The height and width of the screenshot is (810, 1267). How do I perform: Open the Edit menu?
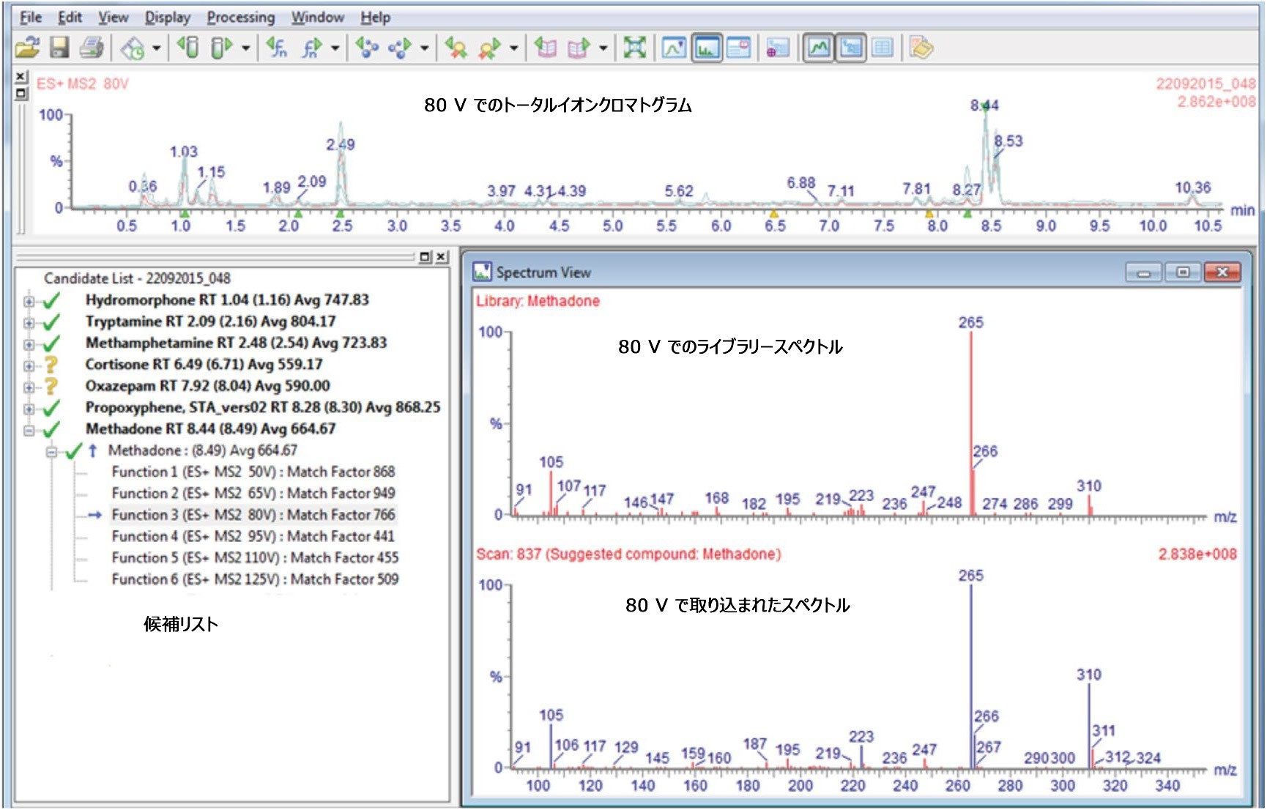click(70, 17)
